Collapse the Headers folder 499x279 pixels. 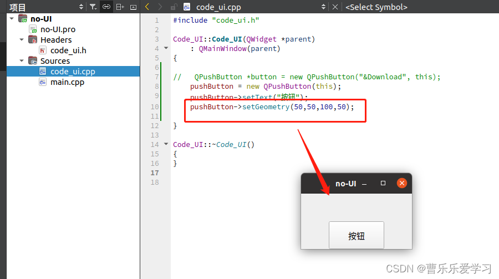22,39
